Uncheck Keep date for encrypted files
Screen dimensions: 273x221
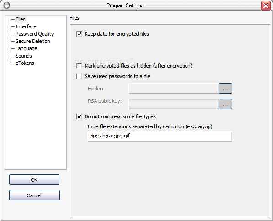79,34
